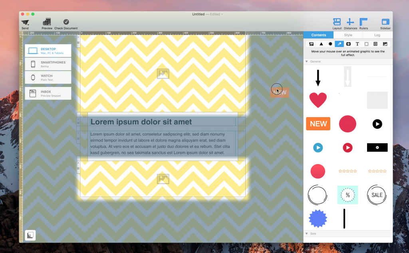Pick the middle-column star rating graphic
Screen dimensions: 409x253
tap(347, 171)
